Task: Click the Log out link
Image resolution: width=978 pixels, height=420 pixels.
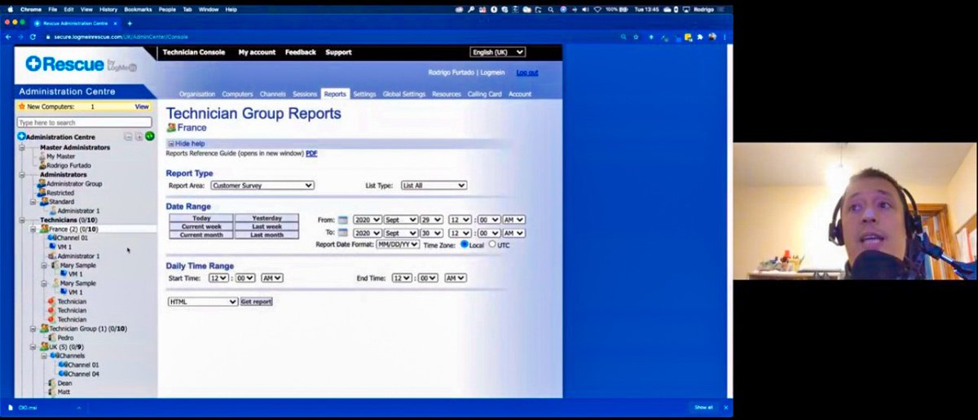Action: [527, 72]
